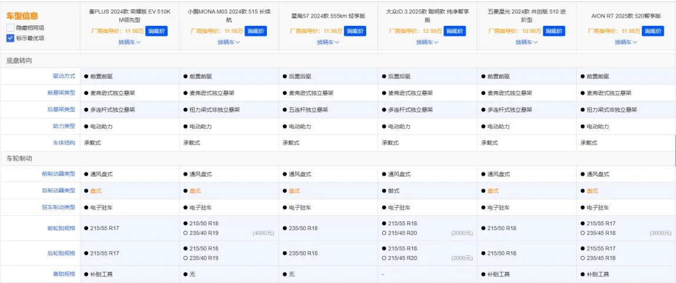Screen dimensions: 676x283
Task: Click 厂商指导价 10.98万 for 五菱星光
Action: (x=514, y=31)
